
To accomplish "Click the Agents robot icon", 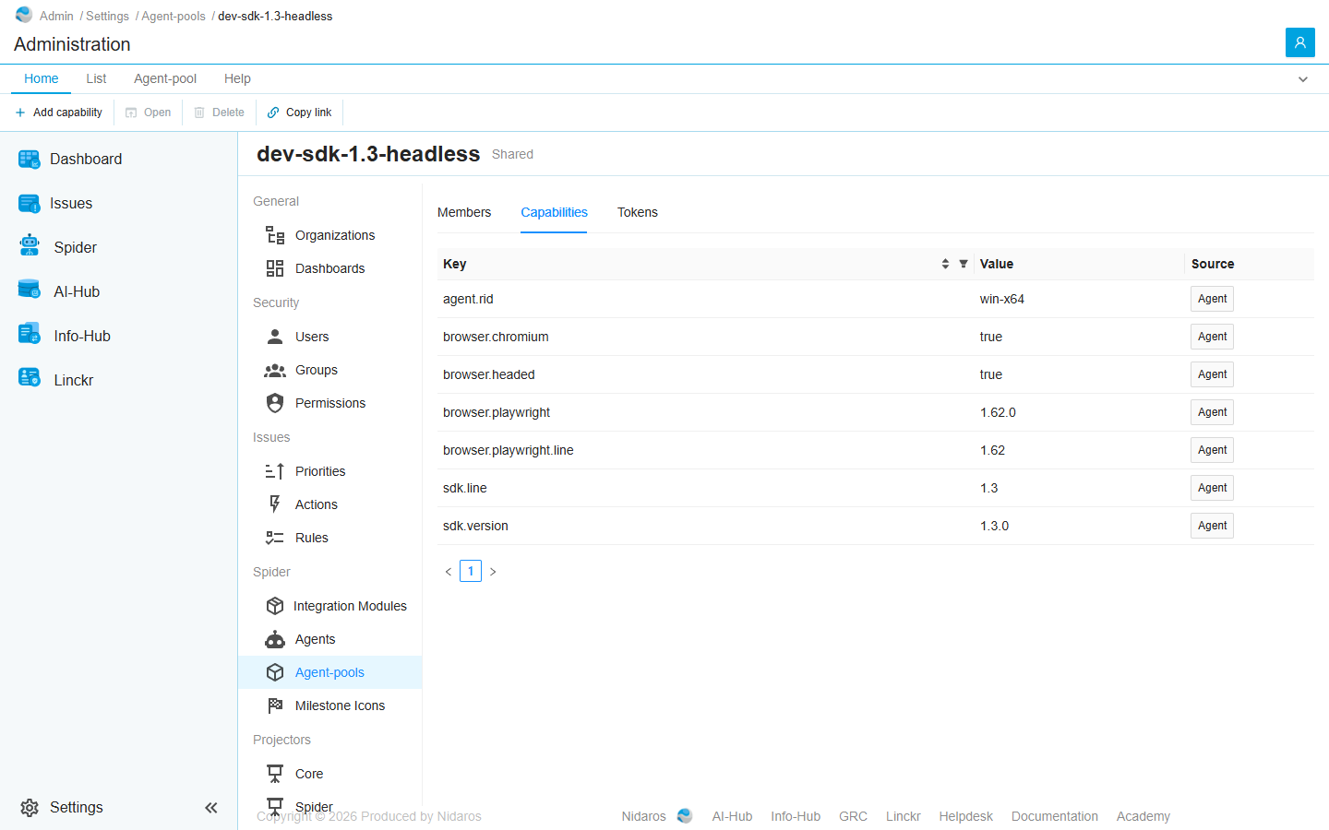I will coord(275,639).
